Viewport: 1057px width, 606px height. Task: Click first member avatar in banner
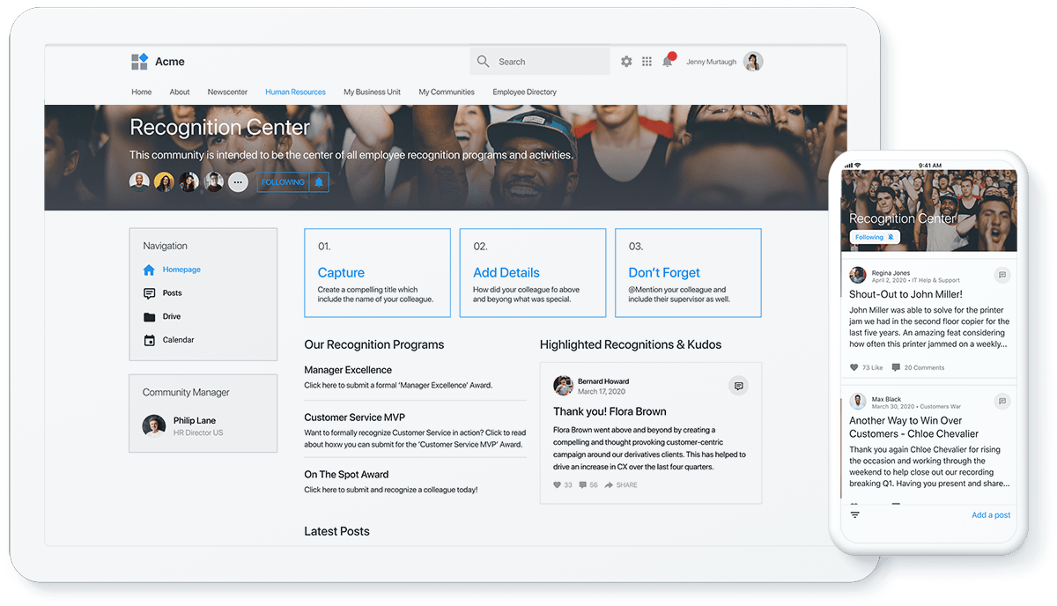click(139, 181)
